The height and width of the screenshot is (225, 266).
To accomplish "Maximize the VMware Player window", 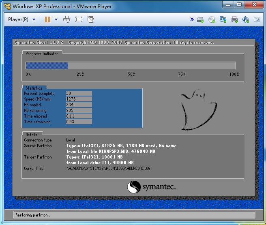I will pyautogui.click(x=239, y=4).
